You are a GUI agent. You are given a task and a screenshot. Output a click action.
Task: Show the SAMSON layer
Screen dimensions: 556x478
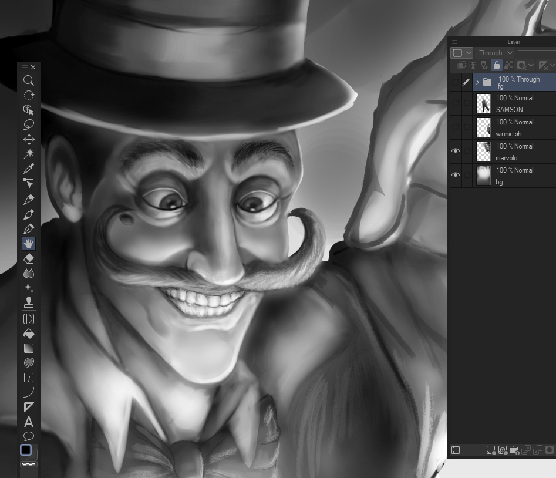click(x=456, y=103)
